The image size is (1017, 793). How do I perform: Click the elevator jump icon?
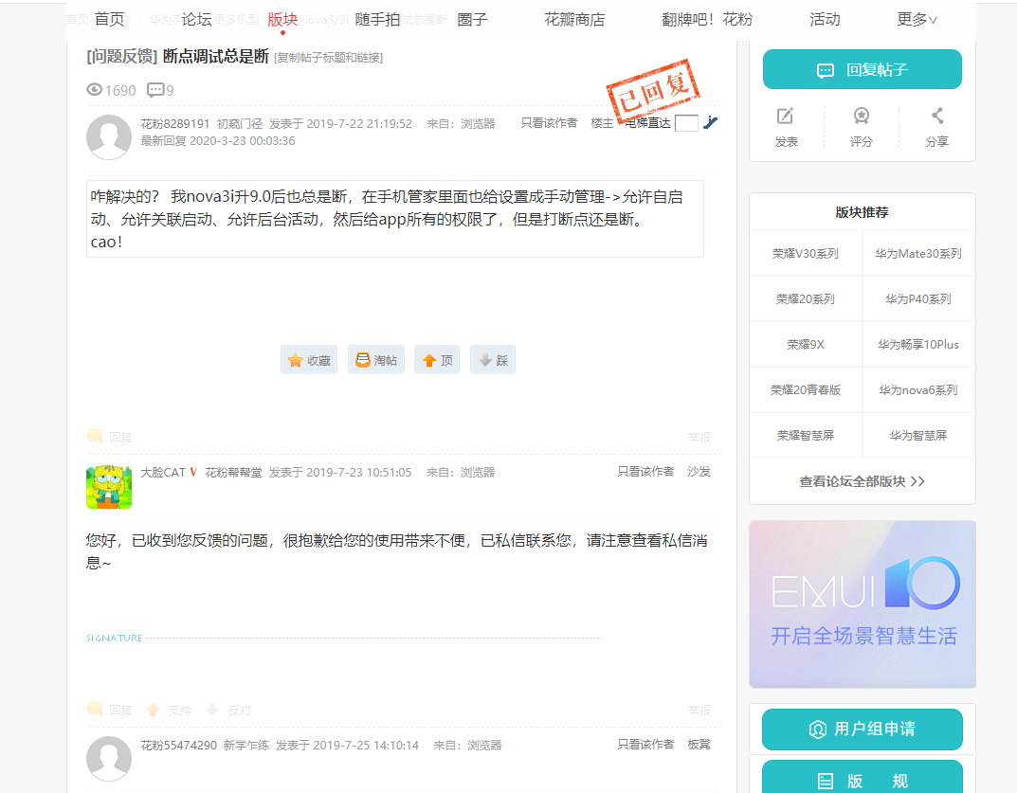pos(711,122)
